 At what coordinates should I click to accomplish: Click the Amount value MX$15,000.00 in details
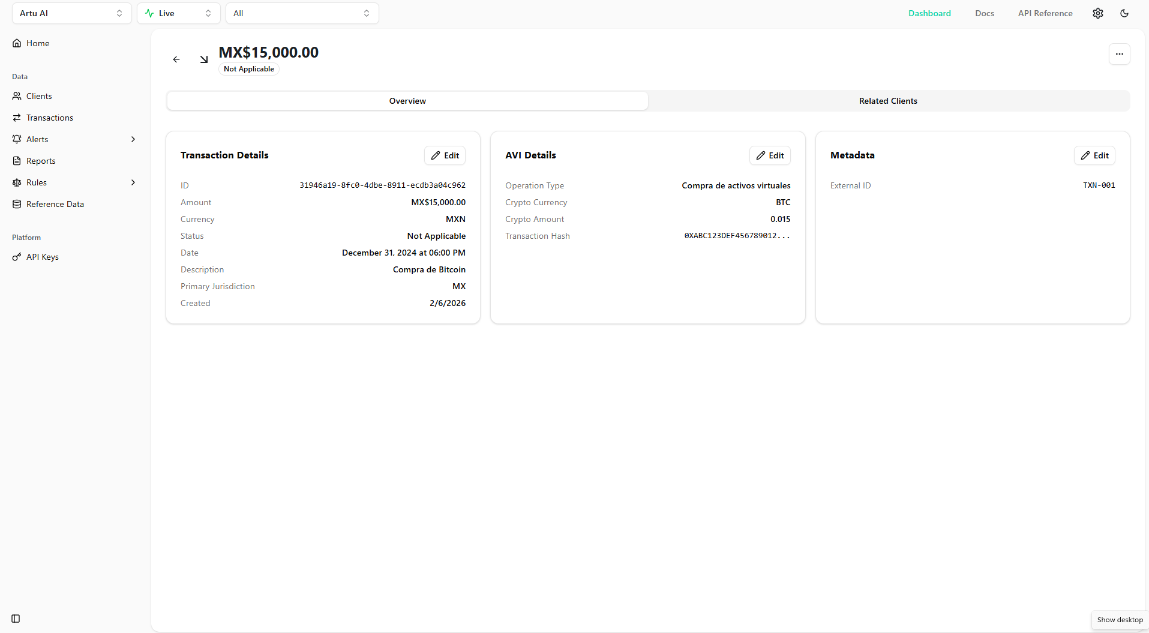point(438,202)
